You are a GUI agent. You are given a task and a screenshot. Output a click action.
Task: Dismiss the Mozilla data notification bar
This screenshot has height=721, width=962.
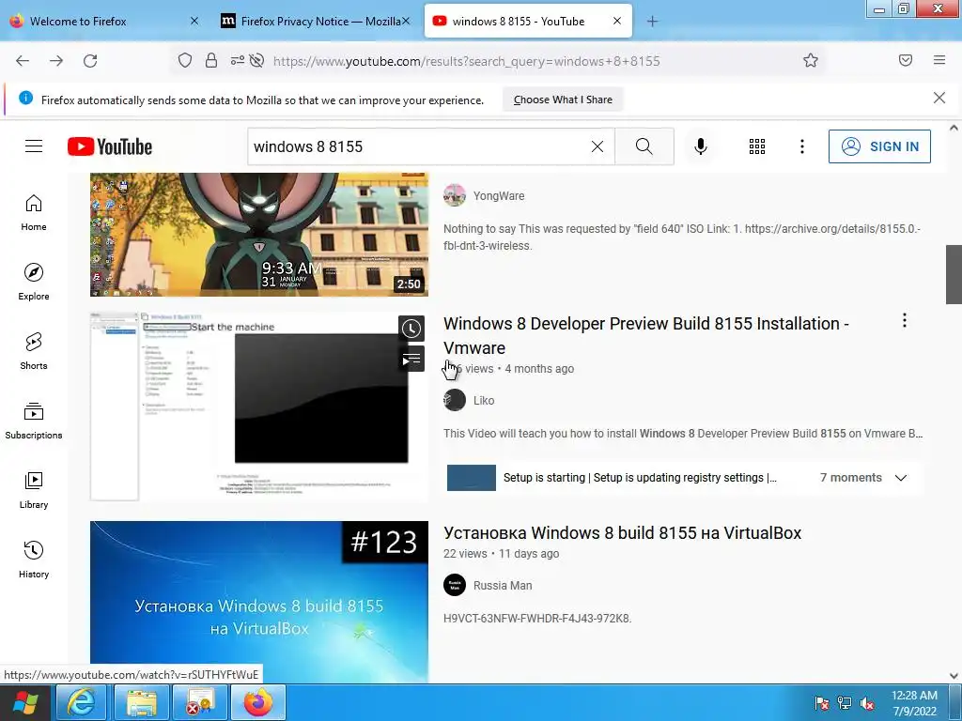(939, 98)
